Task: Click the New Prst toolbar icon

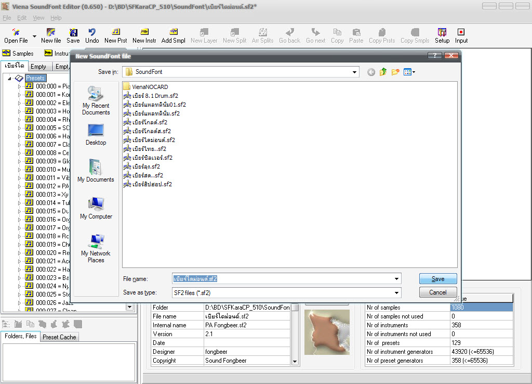Action: pos(116,36)
